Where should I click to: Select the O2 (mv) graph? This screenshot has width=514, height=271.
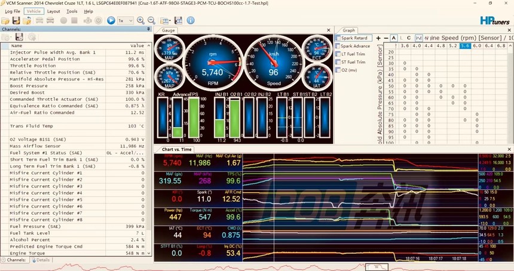tap(347, 70)
